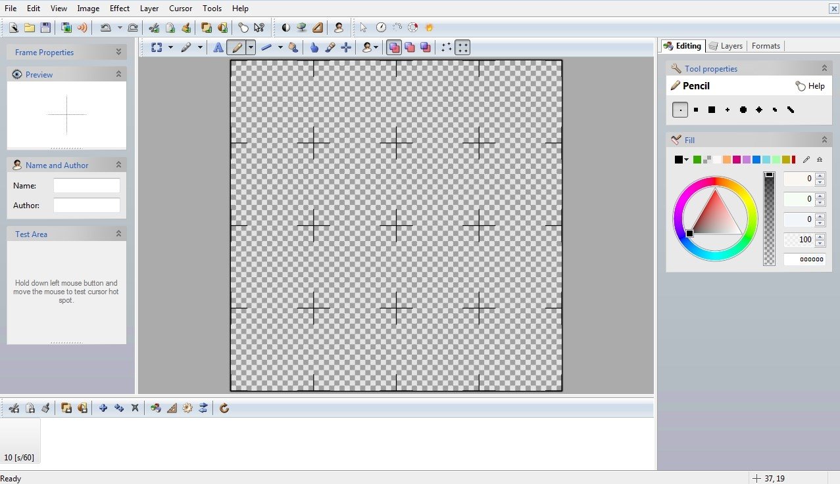The height and width of the screenshot is (484, 840).
Task: Open the Undo history dropdown arrow
Action: [120, 28]
